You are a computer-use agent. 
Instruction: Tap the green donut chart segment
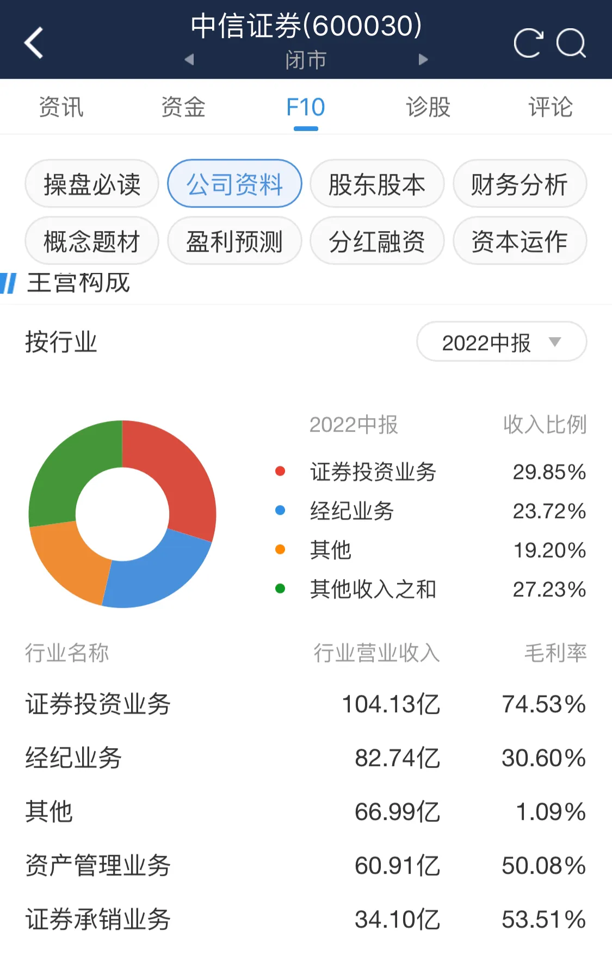click(68, 468)
